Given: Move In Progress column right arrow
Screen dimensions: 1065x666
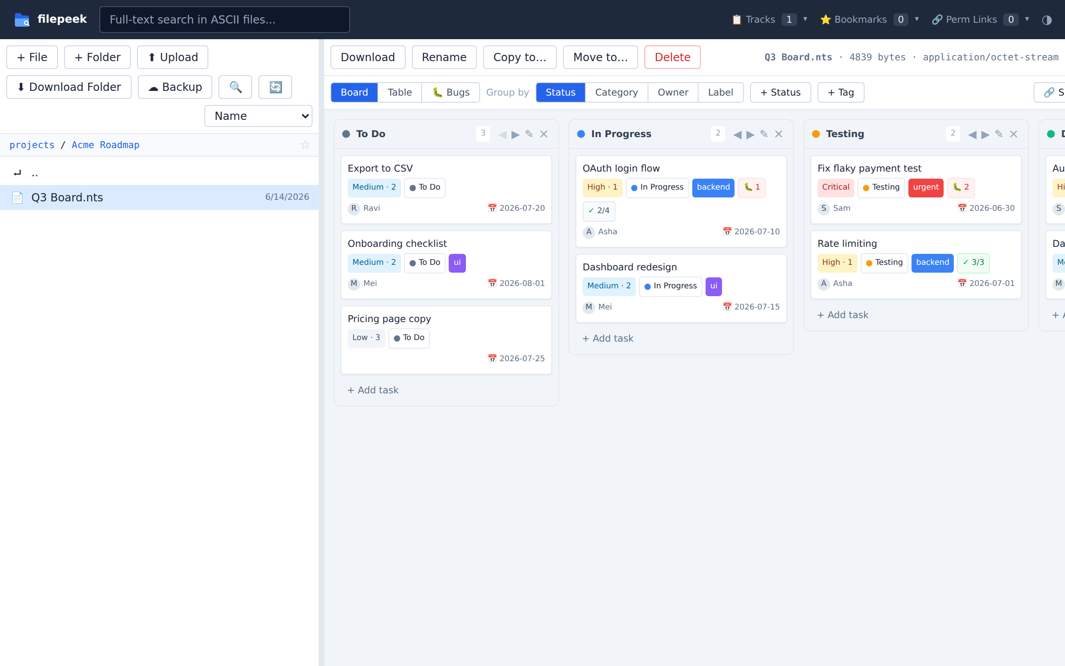Looking at the screenshot, I should pyautogui.click(x=750, y=134).
